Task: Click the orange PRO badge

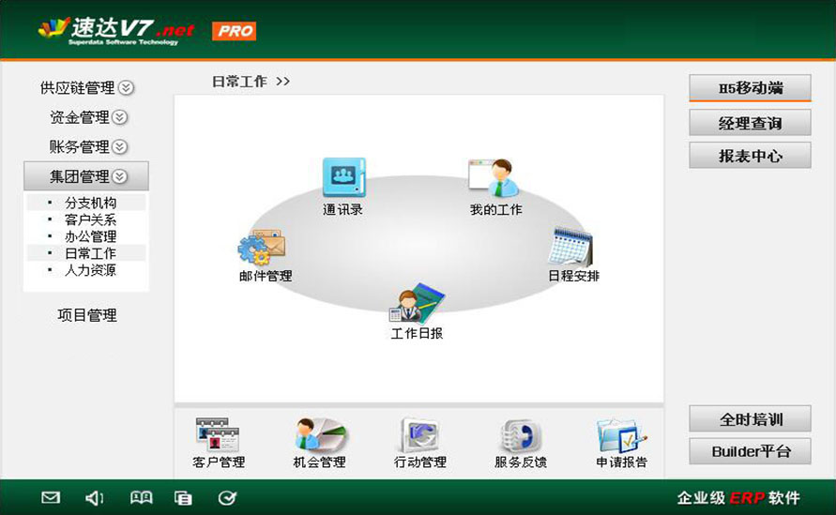Action: (234, 31)
